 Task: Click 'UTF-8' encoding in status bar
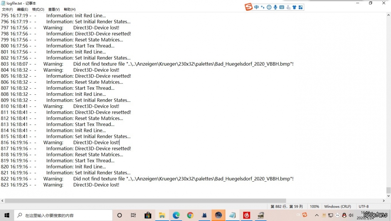364,207
